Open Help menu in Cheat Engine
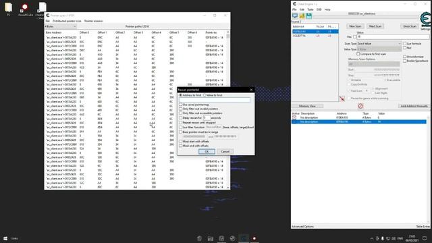The width and height of the screenshot is (432, 243). pos(327,9)
